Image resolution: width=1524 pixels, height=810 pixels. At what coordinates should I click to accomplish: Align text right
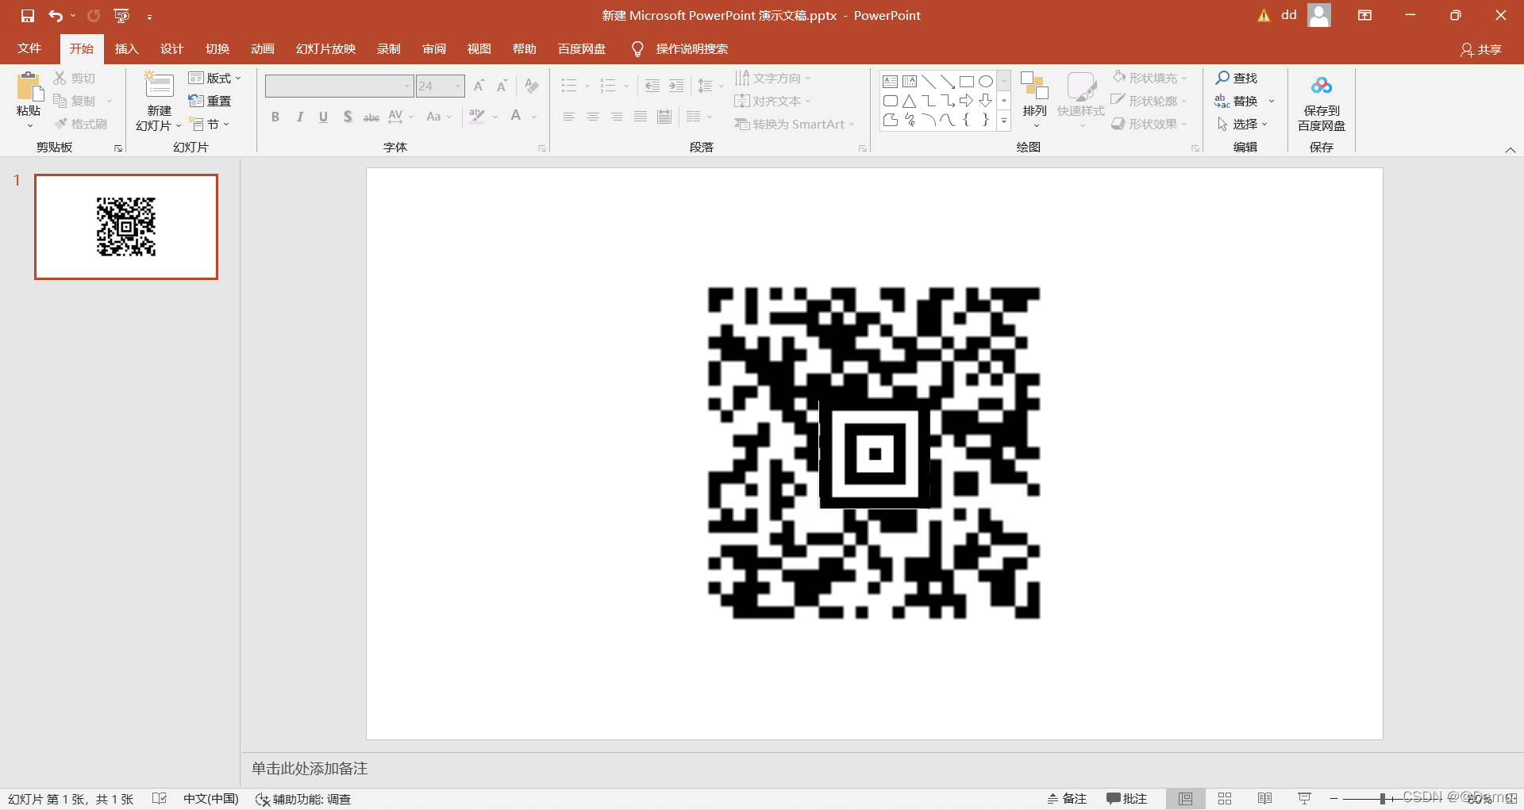point(617,117)
